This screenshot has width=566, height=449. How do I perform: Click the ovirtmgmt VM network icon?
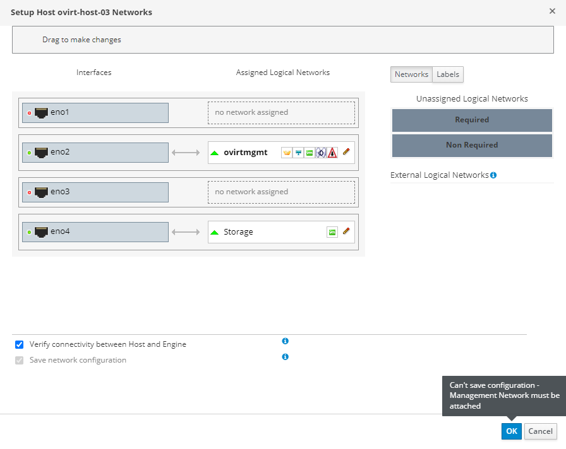click(309, 153)
